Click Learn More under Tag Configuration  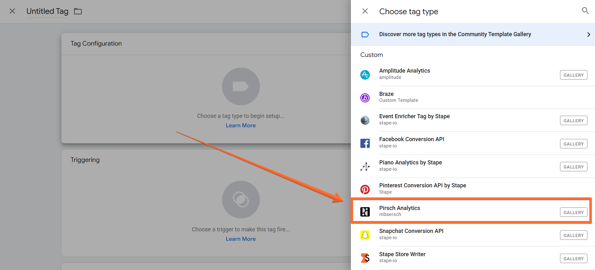pos(241,125)
